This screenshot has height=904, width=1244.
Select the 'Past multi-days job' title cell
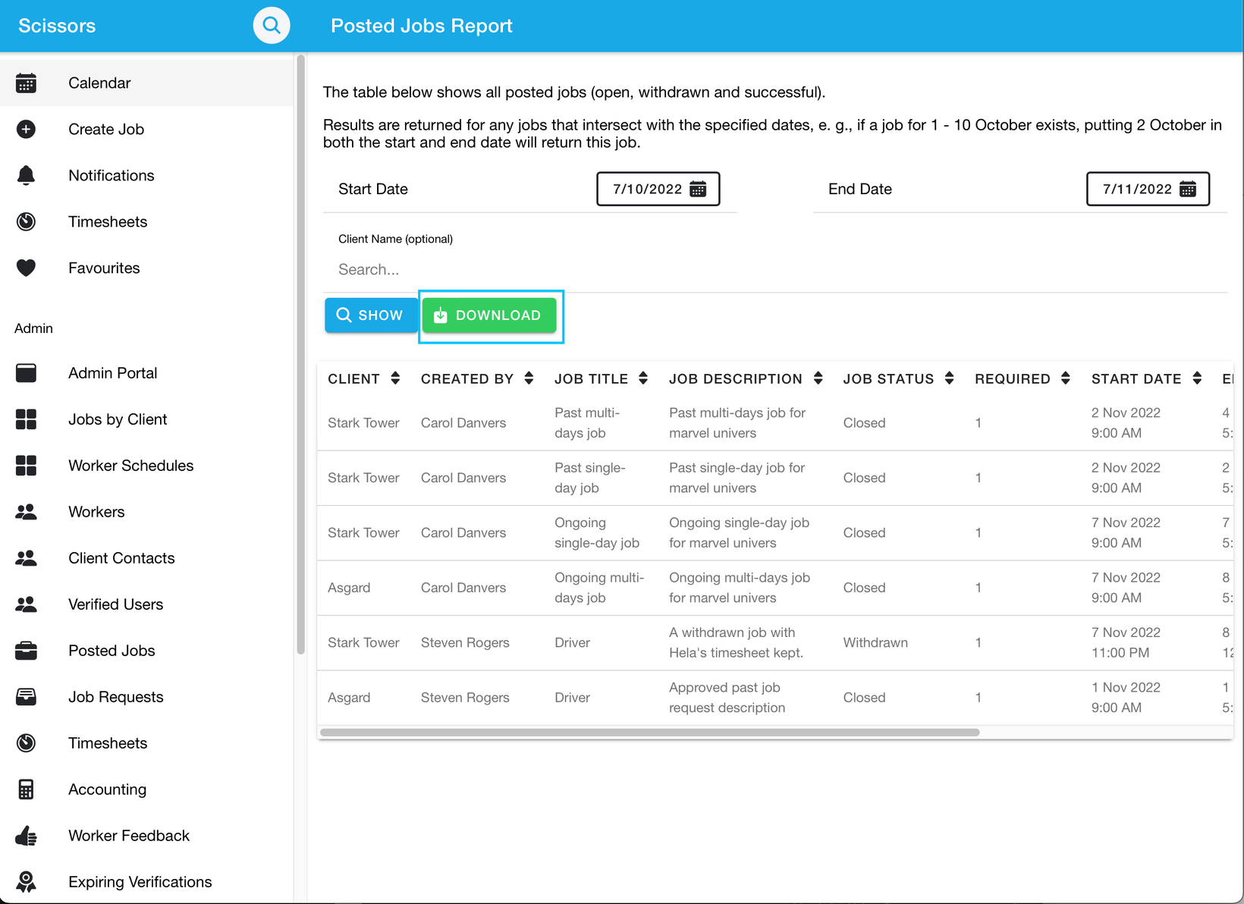coord(587,423)
